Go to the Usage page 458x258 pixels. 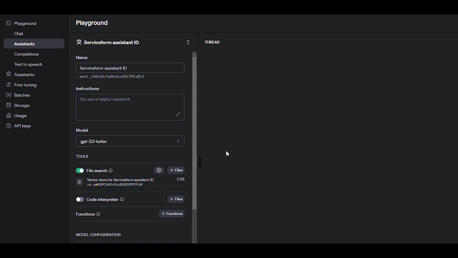pos(20,116)
